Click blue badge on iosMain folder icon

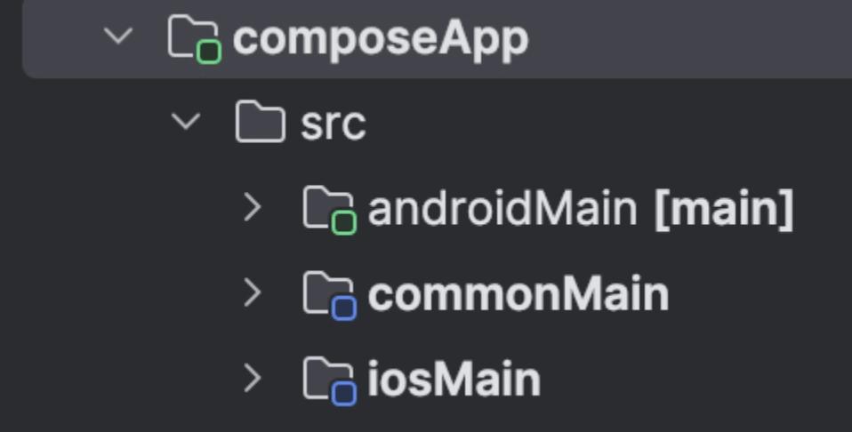click(x=343, y=393)
